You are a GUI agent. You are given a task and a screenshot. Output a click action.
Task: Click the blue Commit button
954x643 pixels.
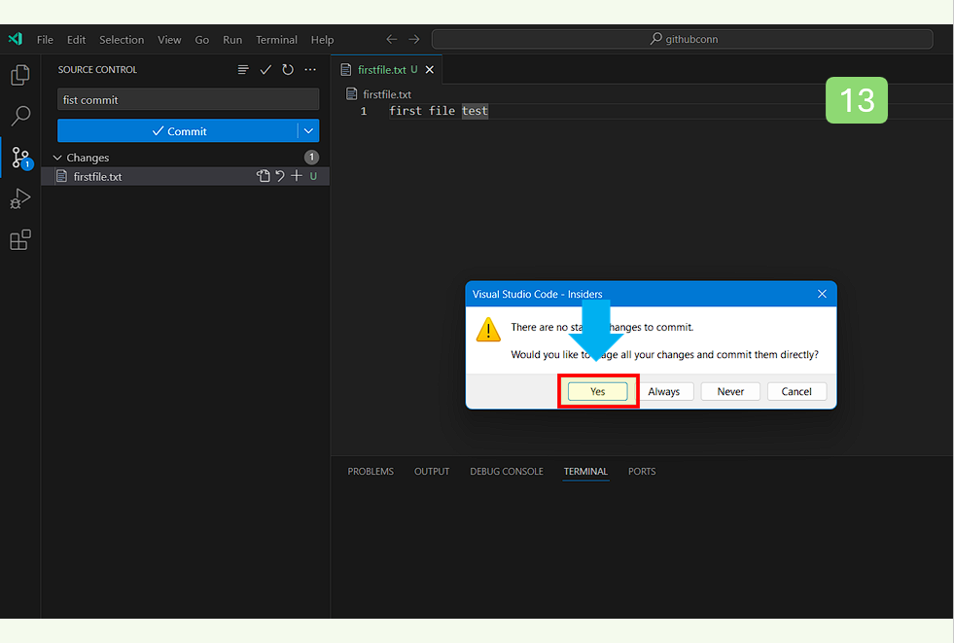178,130
